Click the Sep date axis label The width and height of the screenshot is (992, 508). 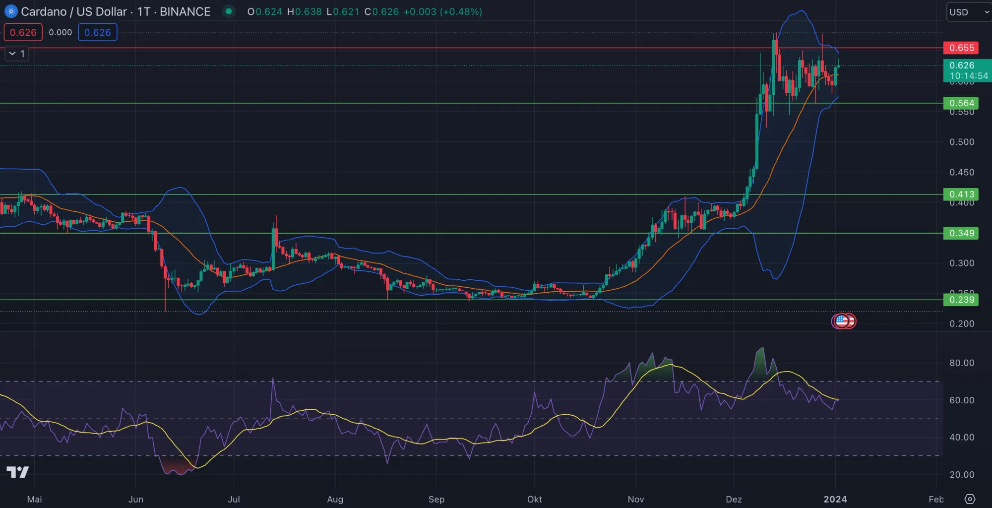[436, 500]
